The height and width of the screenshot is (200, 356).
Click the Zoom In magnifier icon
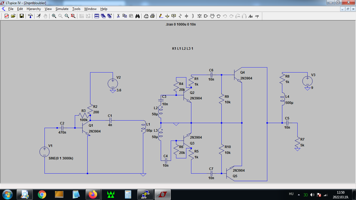[x=54, y=16]
